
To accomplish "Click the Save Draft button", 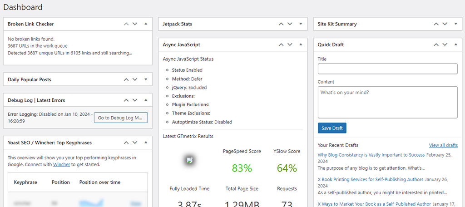I will 332,128.
